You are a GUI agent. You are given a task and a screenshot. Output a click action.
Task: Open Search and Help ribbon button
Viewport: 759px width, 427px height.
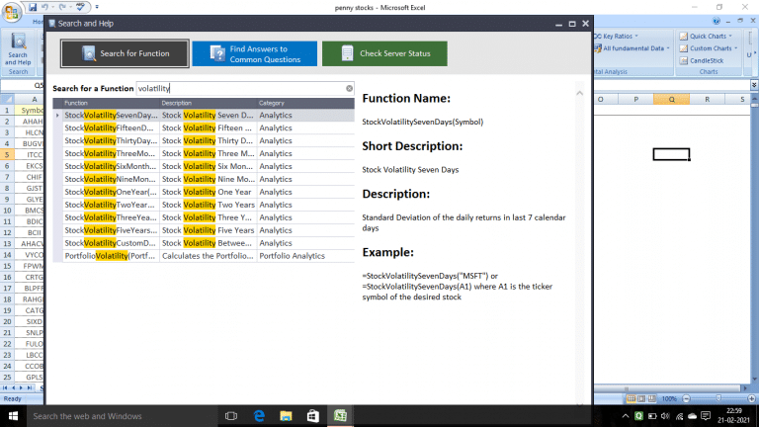[18, 49]
